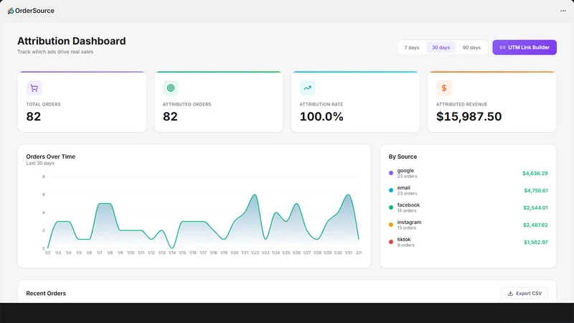Select the instagram source row label
Screen dimensions: 574x323
tap(409, 223)
